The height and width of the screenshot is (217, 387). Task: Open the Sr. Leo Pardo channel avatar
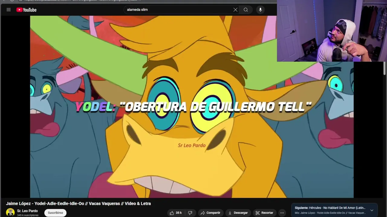click(10, 212)
